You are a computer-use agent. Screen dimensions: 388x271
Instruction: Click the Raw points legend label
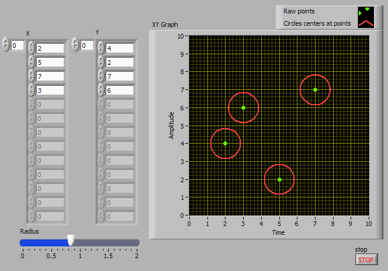coord(300,12)
